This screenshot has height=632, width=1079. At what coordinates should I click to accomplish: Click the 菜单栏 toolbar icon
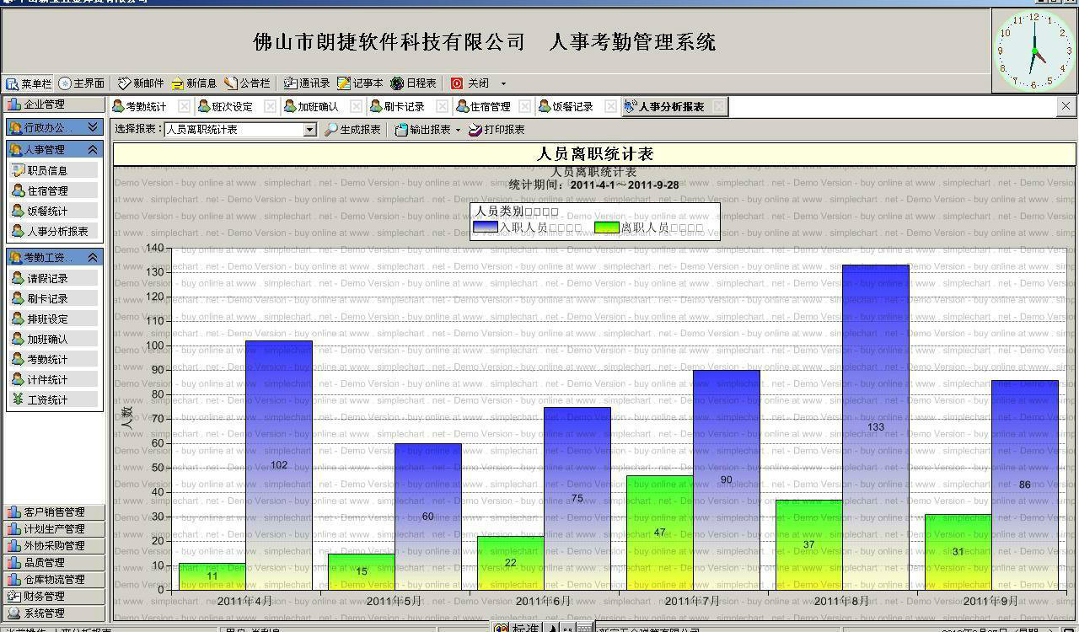click(29, 83)
